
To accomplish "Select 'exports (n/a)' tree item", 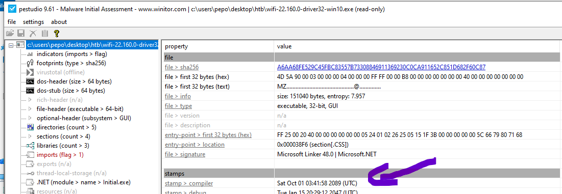I will (54, 164).
